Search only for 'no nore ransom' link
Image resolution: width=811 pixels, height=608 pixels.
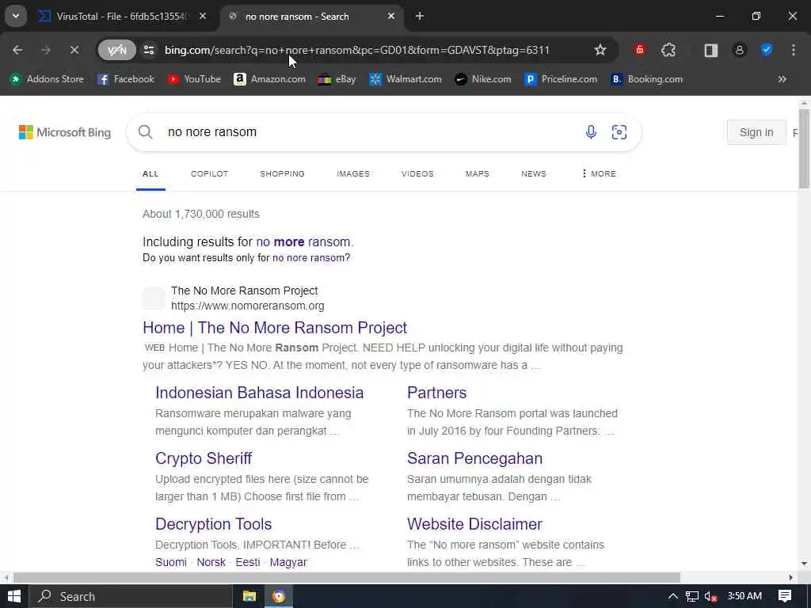tap(310, 258)
